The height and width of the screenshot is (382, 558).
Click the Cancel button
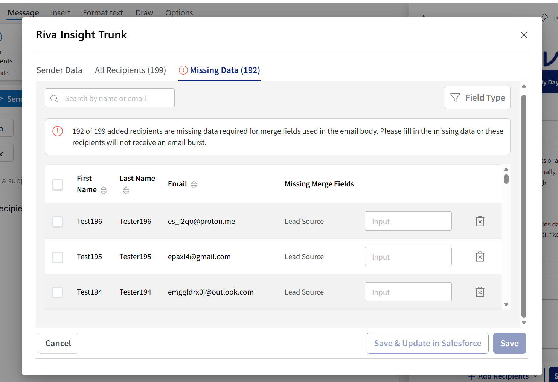[x=58, y=343]
